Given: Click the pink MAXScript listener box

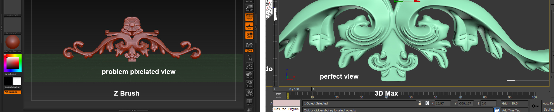Looking at the screenshot, I should (286, 103).
